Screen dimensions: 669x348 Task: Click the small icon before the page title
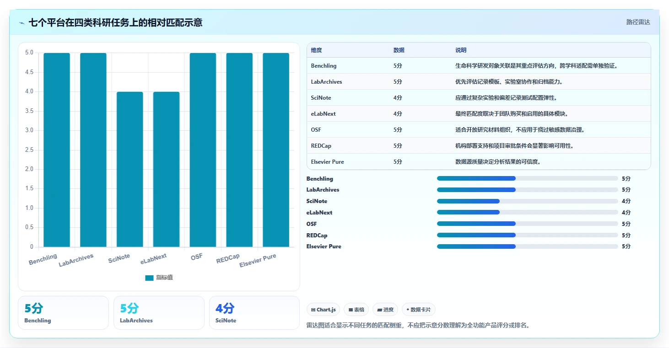(22, 22)
